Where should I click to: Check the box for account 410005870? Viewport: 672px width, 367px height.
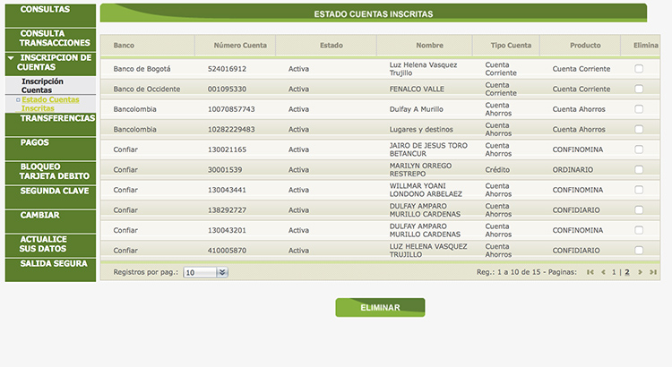pyautogui.click(x=639, y=250)
